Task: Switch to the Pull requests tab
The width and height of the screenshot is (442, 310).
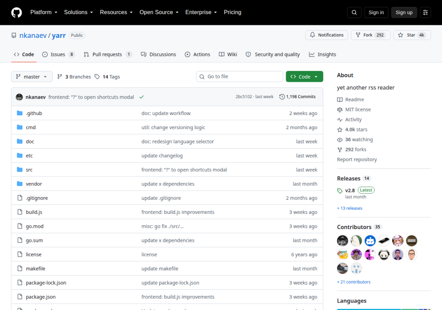Action: (107, 54)
